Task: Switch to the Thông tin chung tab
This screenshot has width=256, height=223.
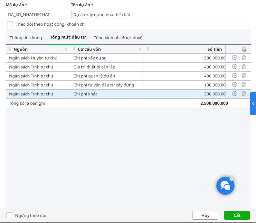Action: coord(26,38)
